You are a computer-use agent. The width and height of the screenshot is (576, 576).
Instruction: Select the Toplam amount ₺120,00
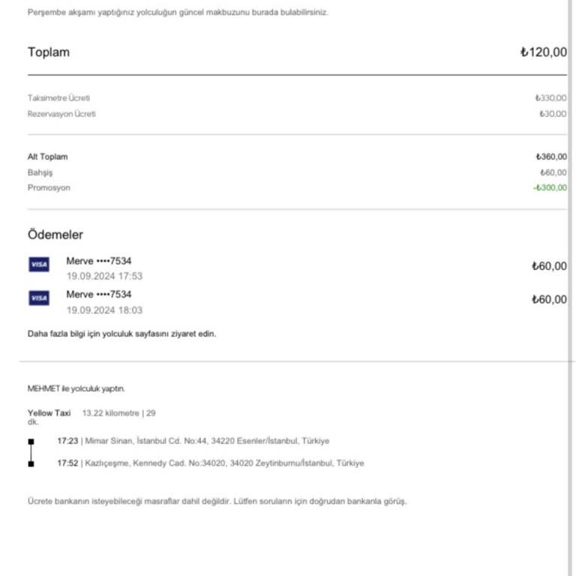point(543,52)
